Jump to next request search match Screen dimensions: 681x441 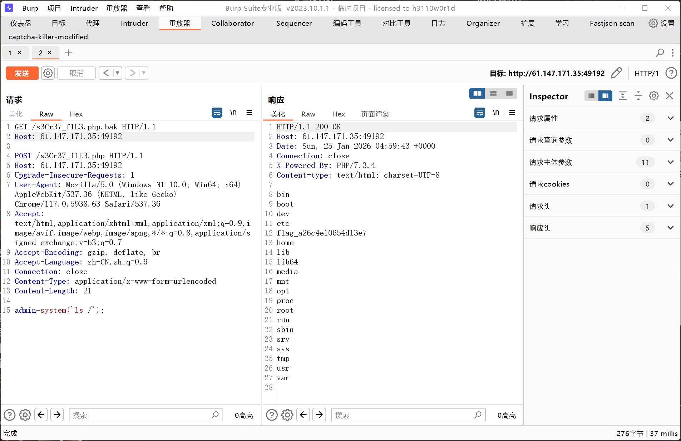pos(57,415)
